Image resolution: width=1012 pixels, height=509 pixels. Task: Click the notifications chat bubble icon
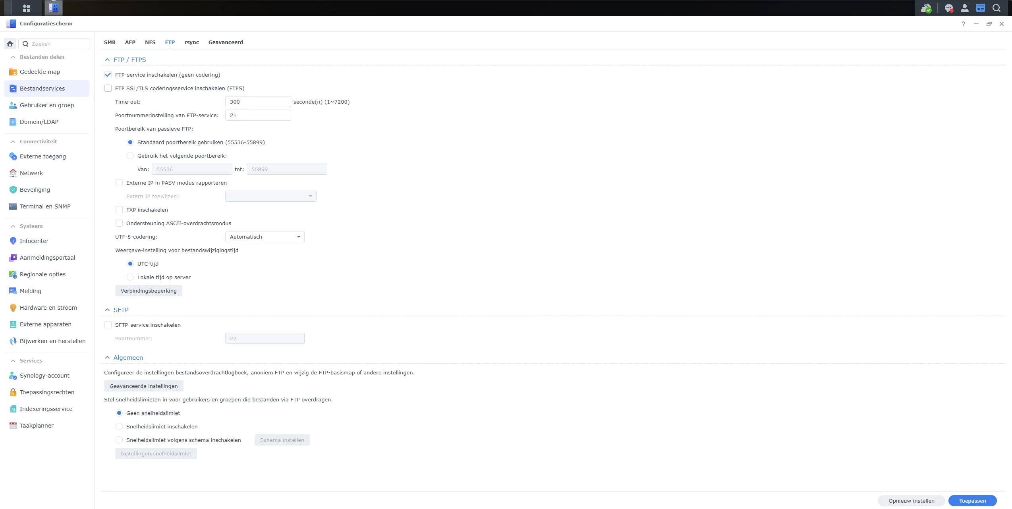pyautogui.click(x=948, y=8)
